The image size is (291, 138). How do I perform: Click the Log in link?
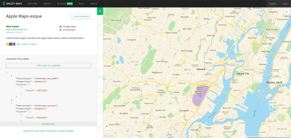pos(285,4)
